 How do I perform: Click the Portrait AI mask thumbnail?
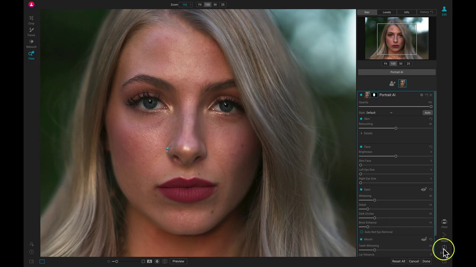(x=374, y=95)
